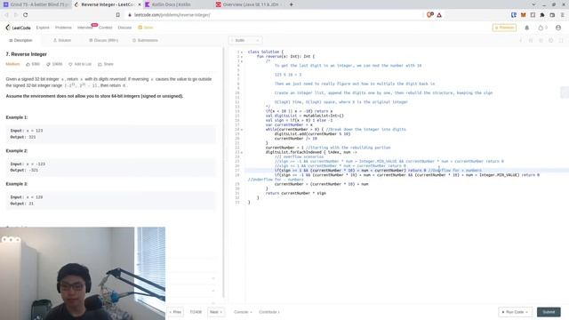Screen dimensions: 569x320
Task: Select the Discuss tab in problem panel
Action: (104, 40)
